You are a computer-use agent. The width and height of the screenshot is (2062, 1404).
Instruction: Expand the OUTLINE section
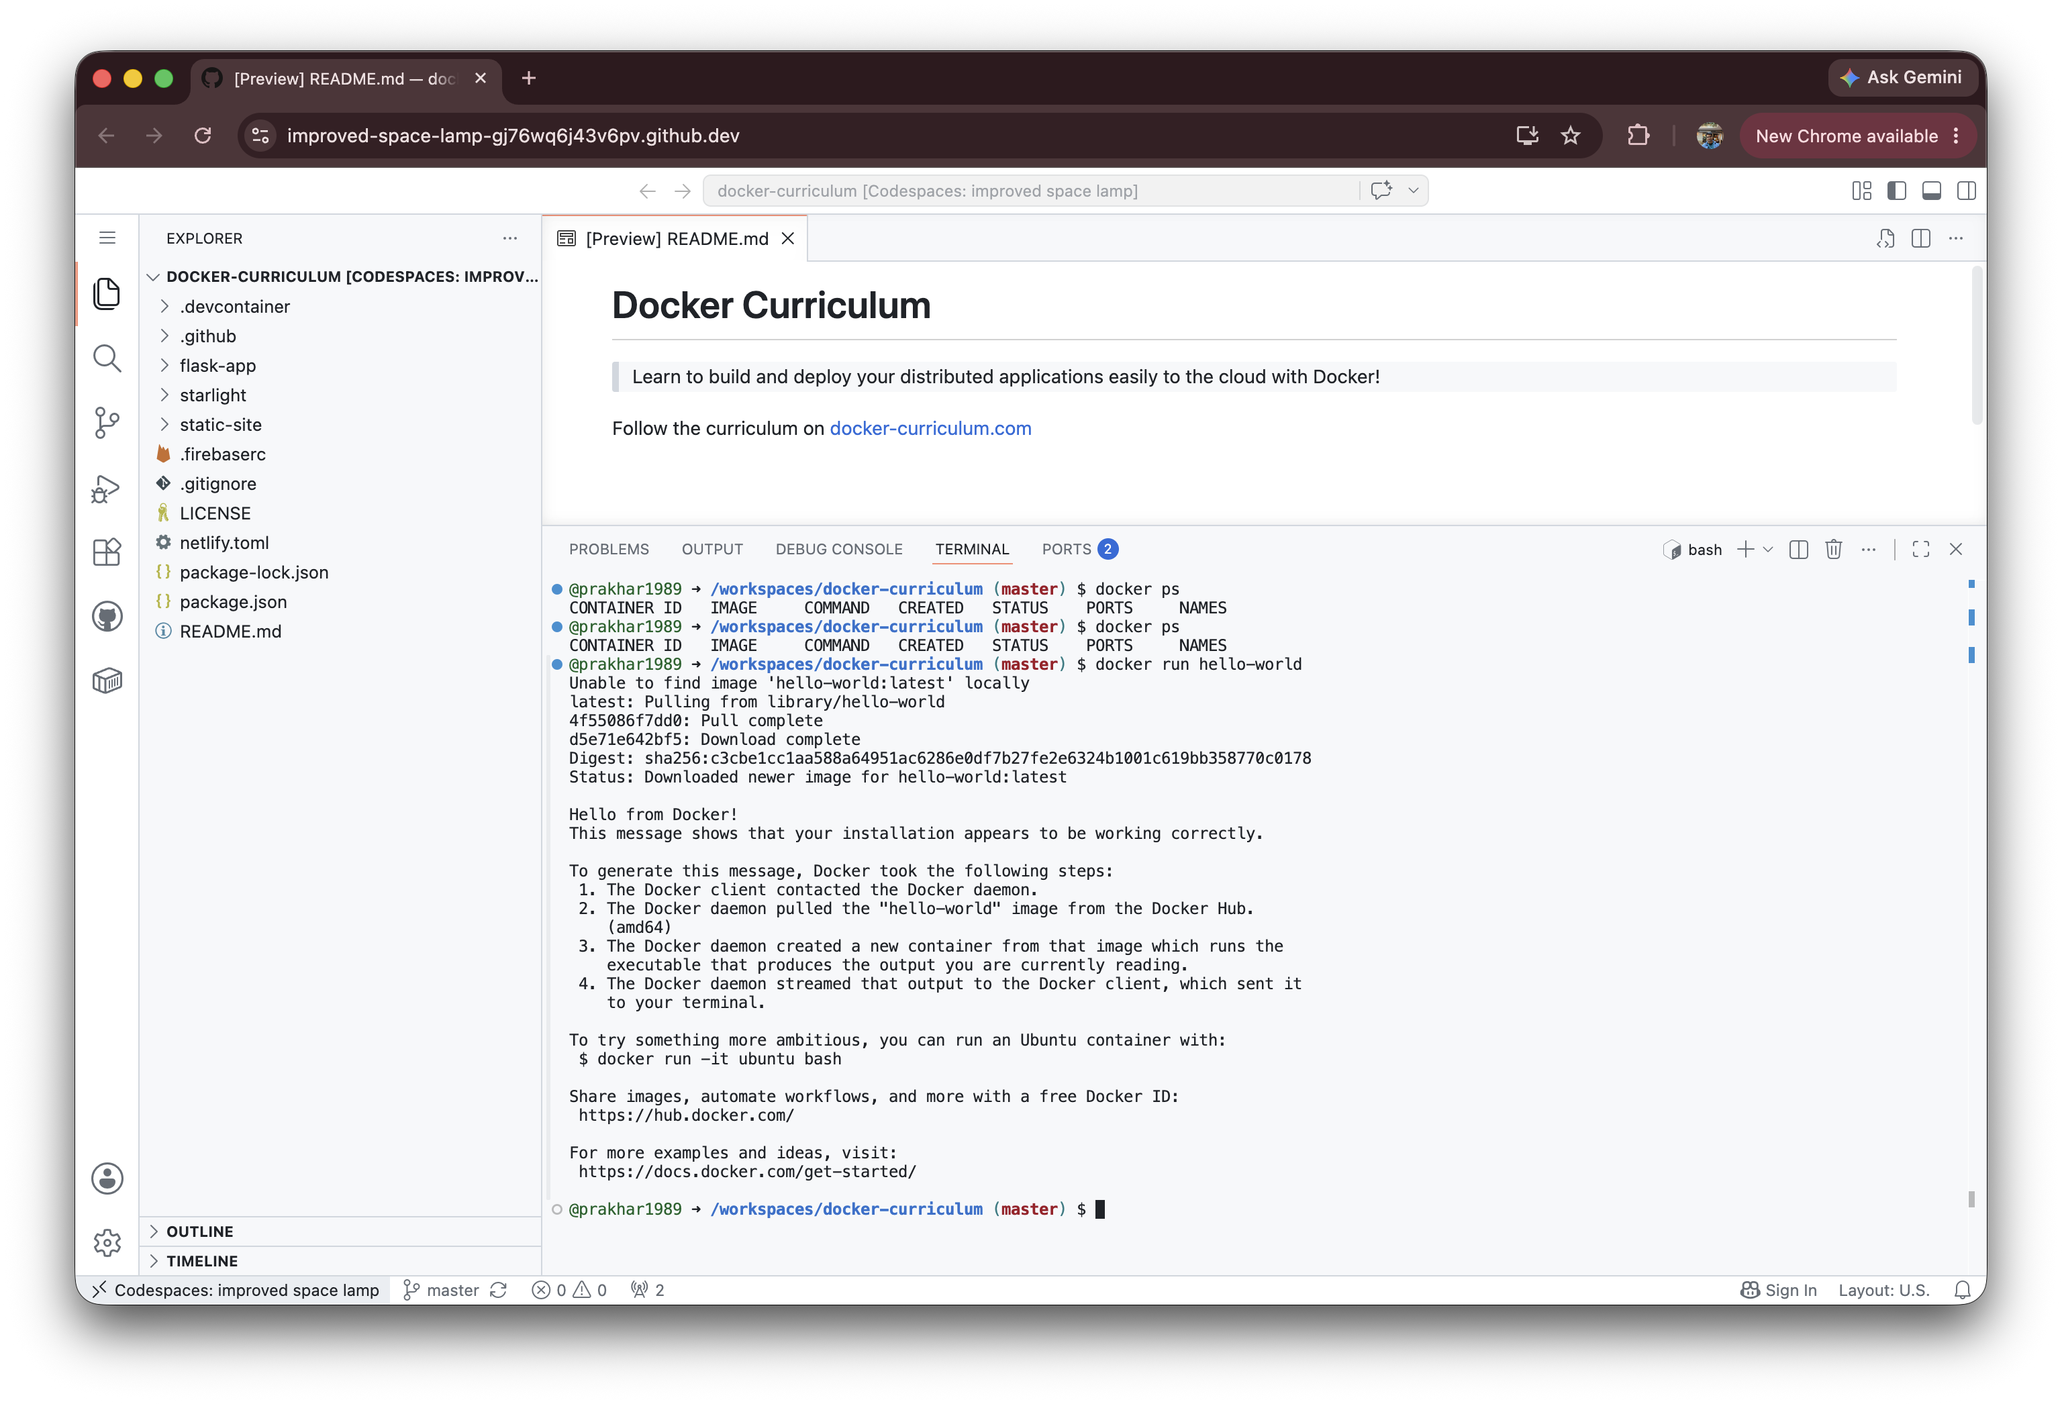click(340, 1231)
